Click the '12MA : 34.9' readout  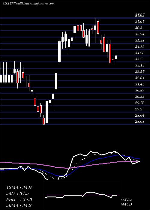point(19,187)
